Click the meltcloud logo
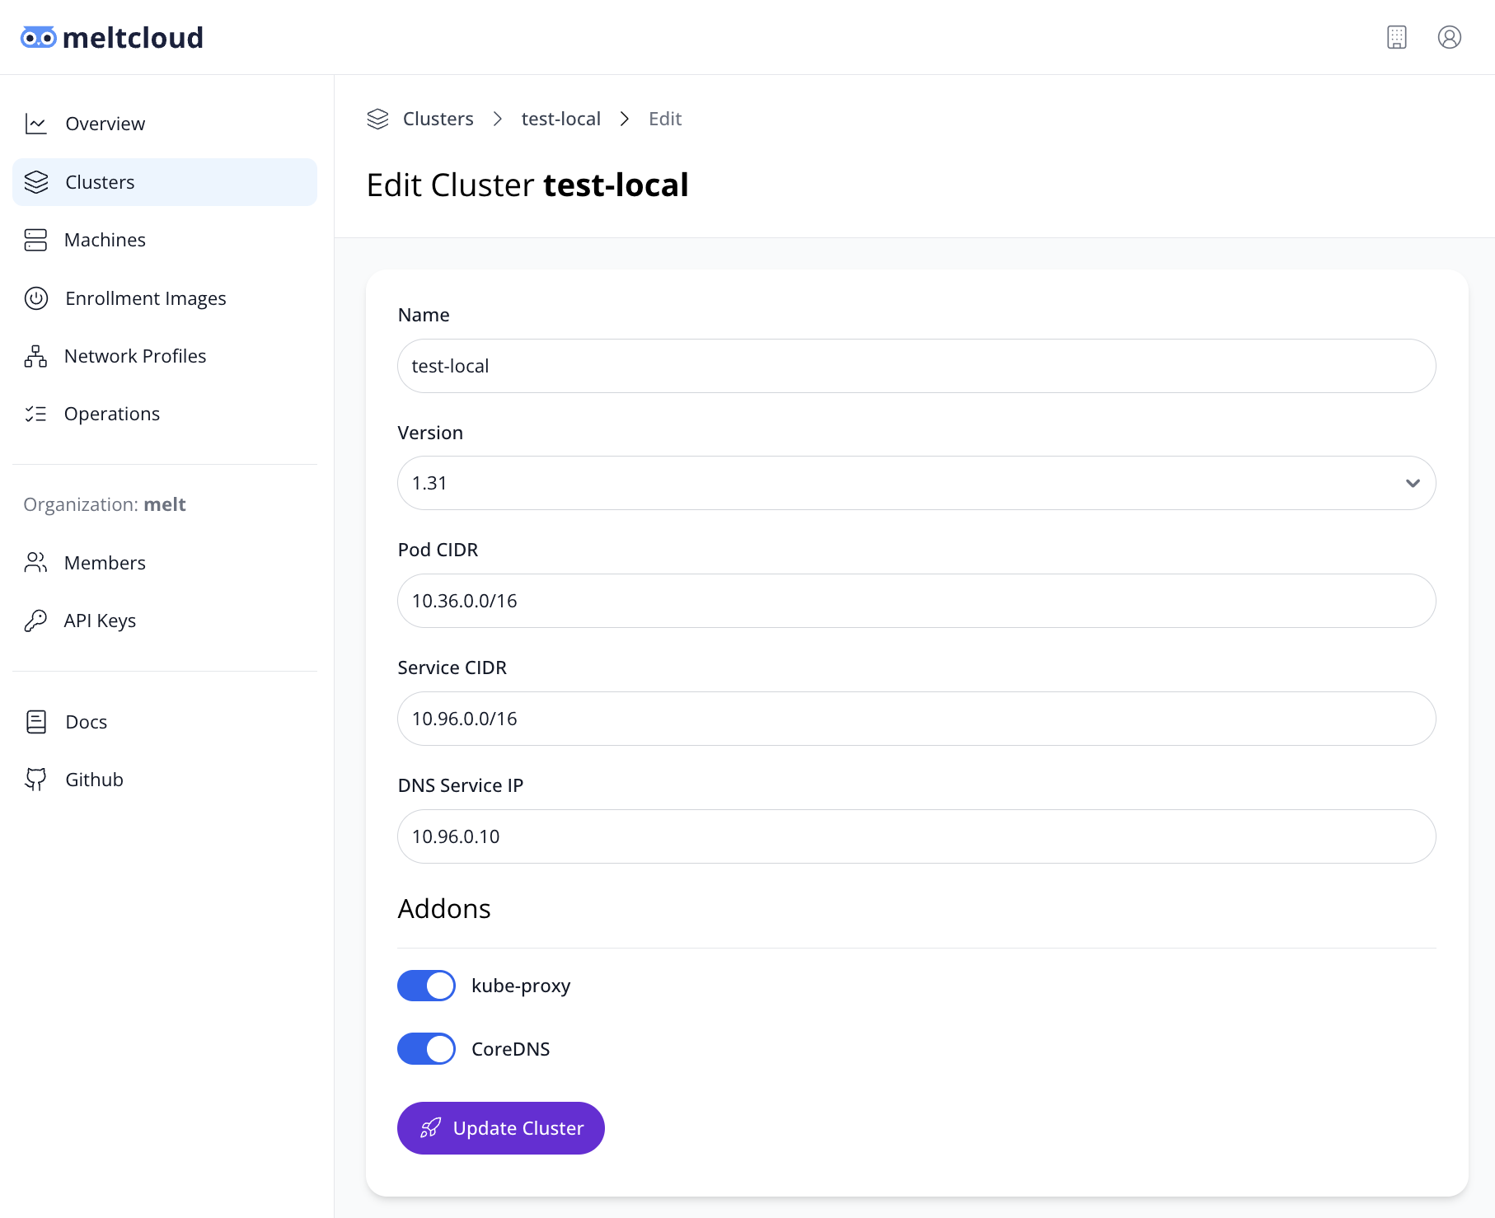The height and width of the screenshot is (1218, 1495). [111, 37]
